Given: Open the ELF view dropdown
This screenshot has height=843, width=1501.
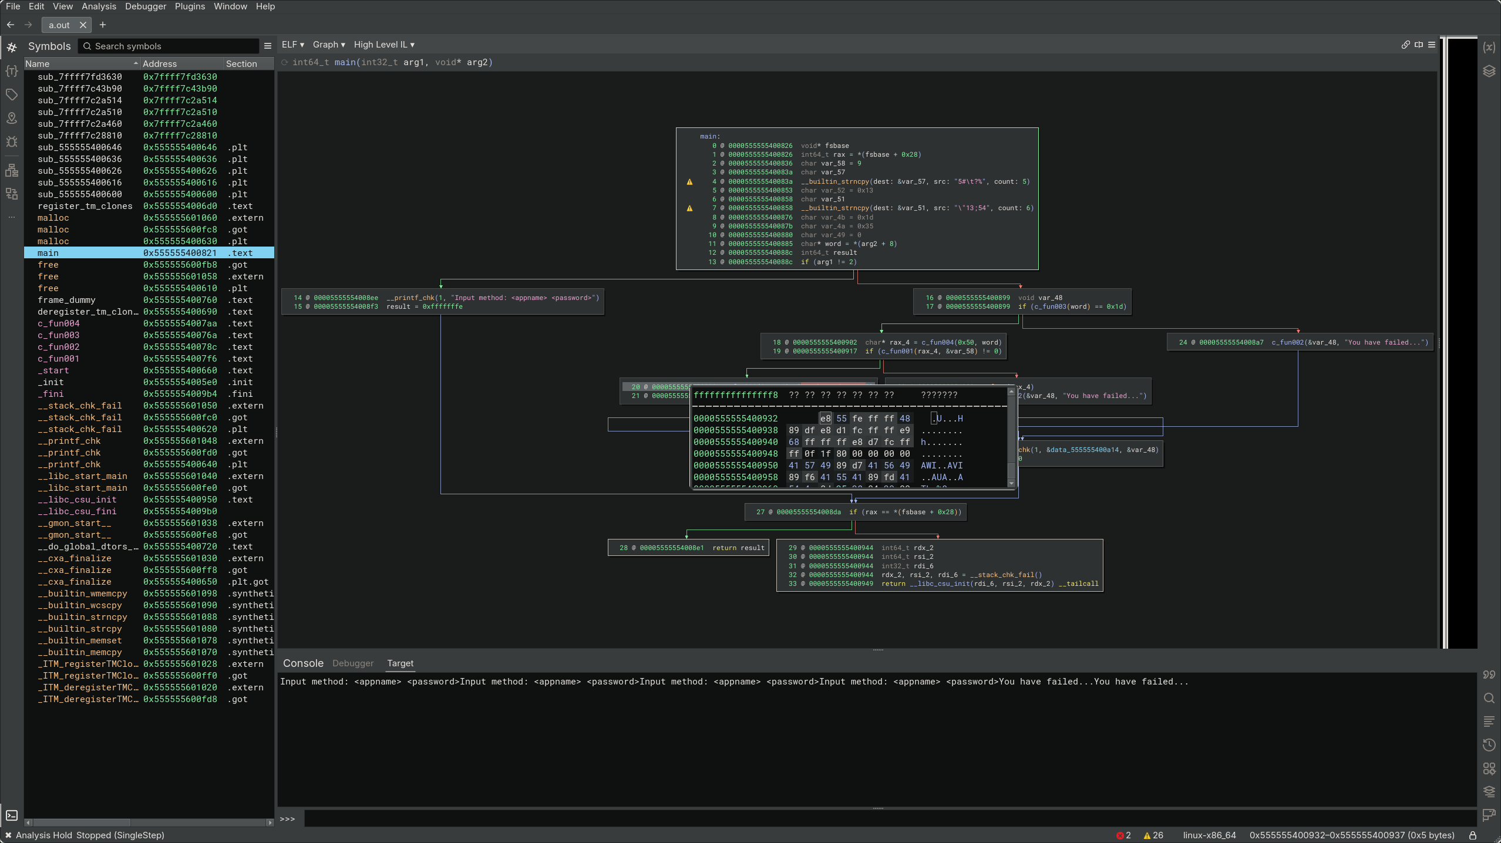Looking at the screenshot, I should [x=292, y=45].
